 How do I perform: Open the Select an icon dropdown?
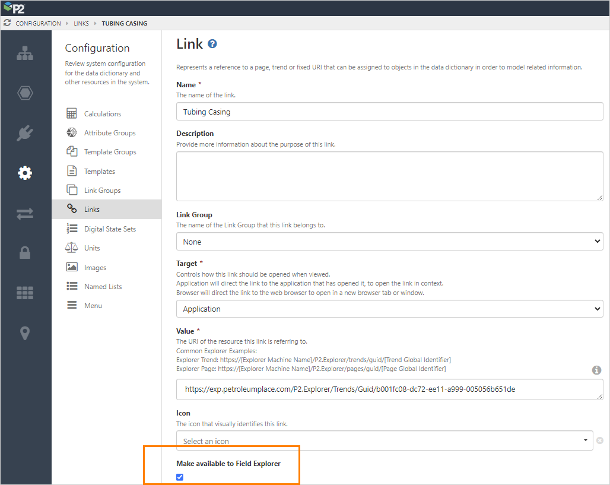coord(384,440)
